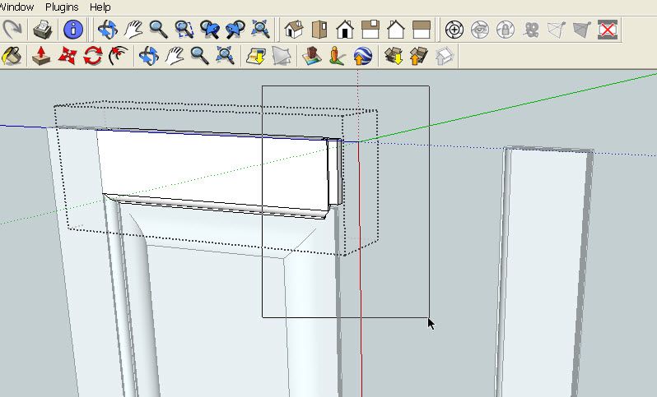Screen dimensions: 657x397
Task: Select the Offset tool
Action: pos(119,56)
